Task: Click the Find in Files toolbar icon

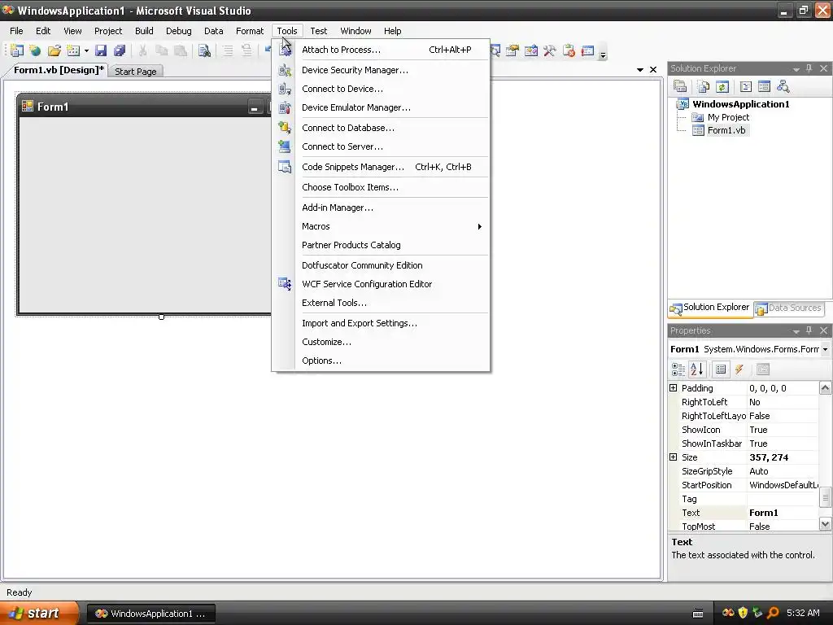Action: click(x=204, y=50)
